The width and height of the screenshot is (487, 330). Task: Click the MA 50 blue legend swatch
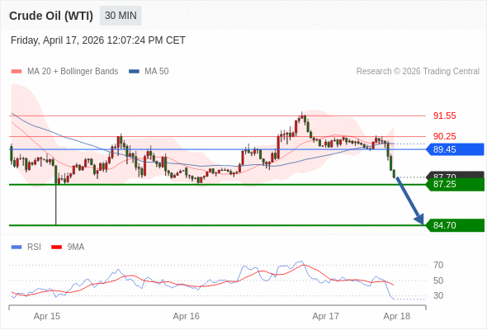[134, 72]
